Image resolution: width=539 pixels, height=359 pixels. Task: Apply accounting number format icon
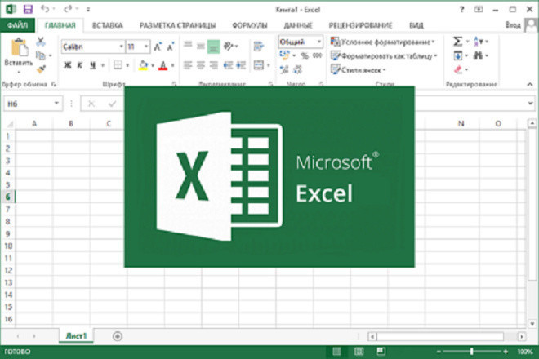click(285, 55)
